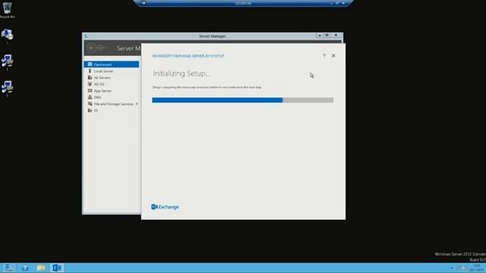Open Server Manager from the taskbar
The width and height of the screenshot is (486, 273).
[9, 268]
